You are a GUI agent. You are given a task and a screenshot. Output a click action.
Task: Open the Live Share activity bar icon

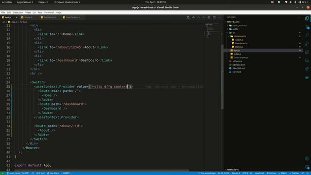point(307,69)
